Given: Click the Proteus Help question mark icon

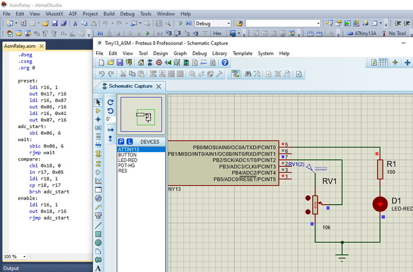Looking at the screenshot, I should 225,63.
